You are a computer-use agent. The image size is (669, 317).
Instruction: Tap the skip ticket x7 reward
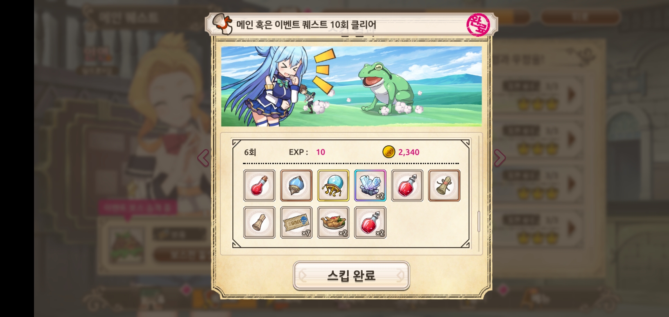[296, 223]
